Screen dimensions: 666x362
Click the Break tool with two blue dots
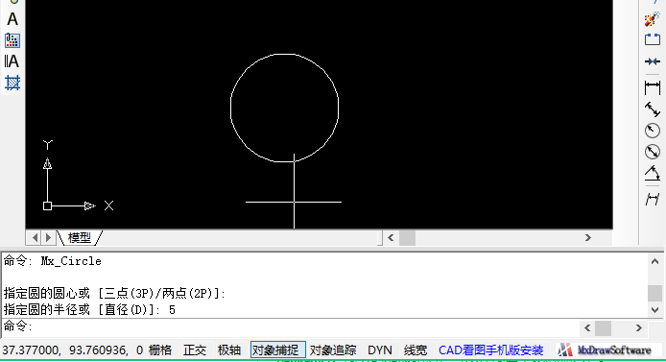tap(652, 40)
